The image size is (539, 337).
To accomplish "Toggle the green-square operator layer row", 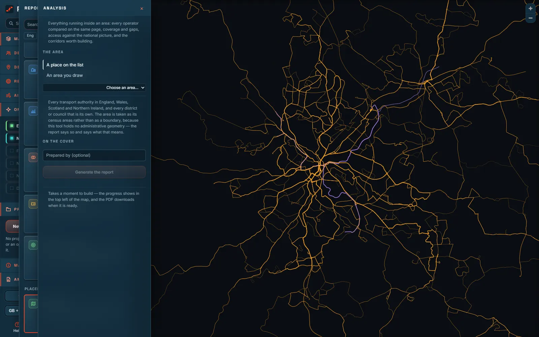I will [x=12, y=126].
